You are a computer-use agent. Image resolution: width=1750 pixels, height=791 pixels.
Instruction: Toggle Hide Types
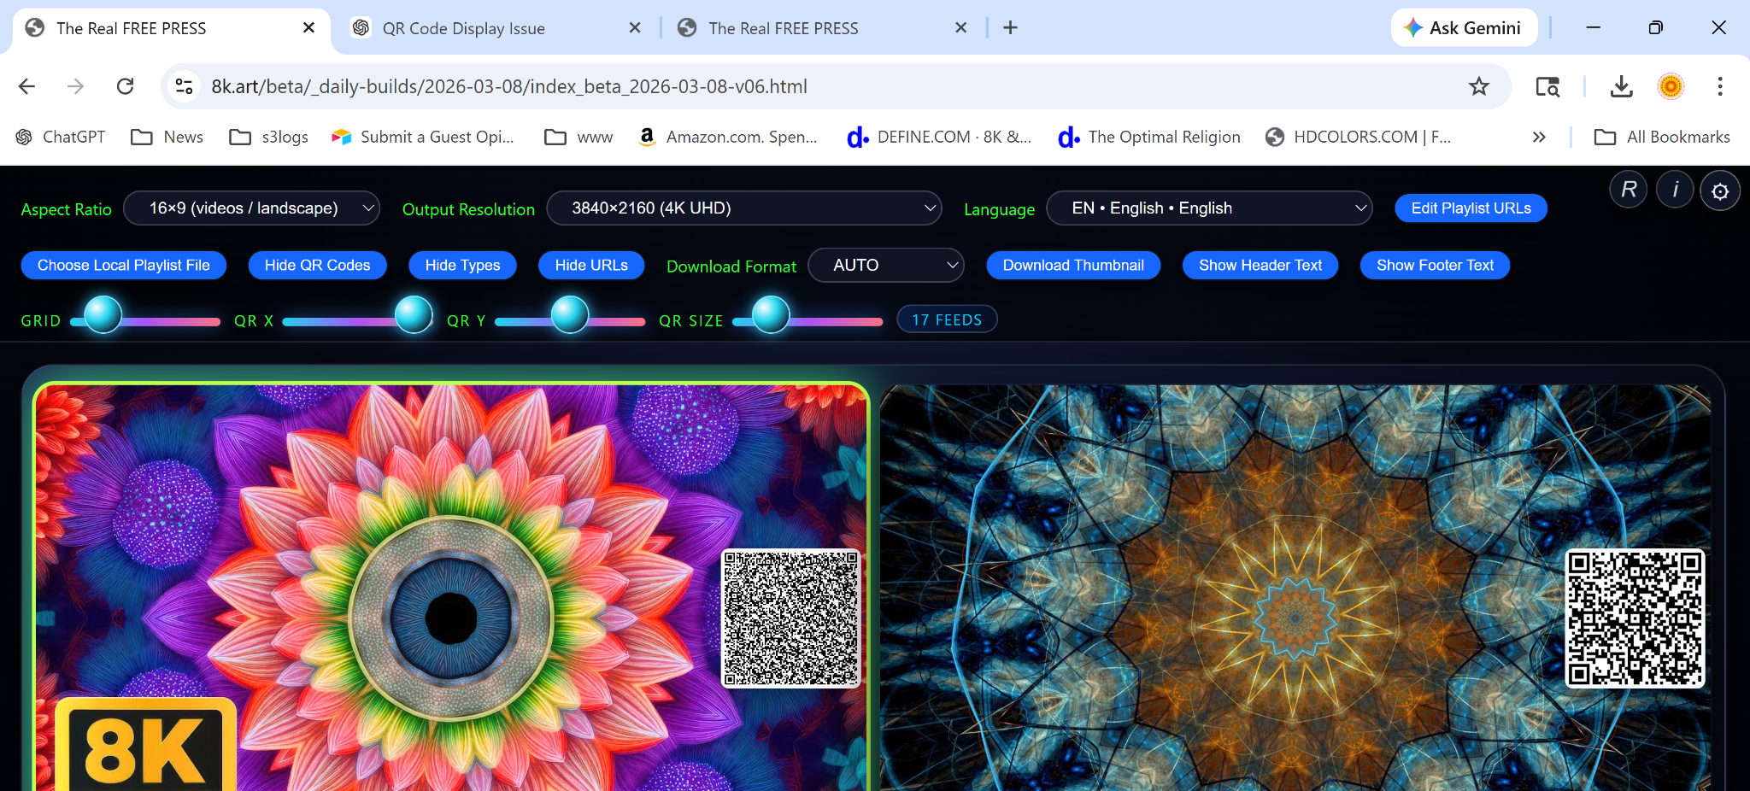coord(462,266)
